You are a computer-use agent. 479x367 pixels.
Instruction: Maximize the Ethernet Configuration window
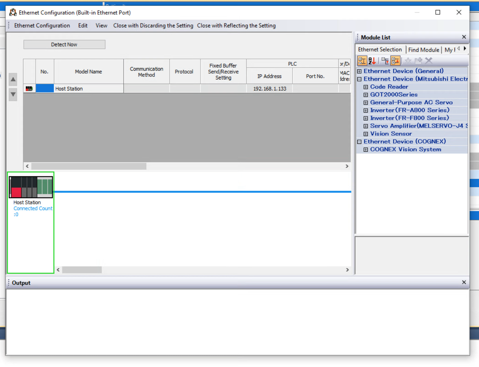(x=438, y=12)
